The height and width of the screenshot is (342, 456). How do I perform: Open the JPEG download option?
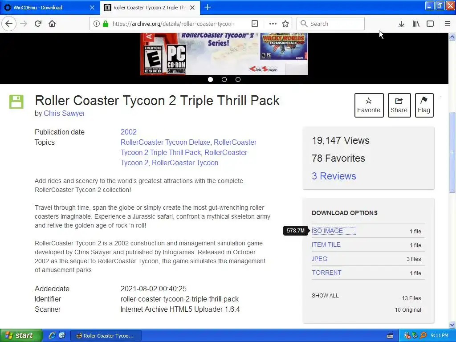pyautogui.click(x=319, y=259)
